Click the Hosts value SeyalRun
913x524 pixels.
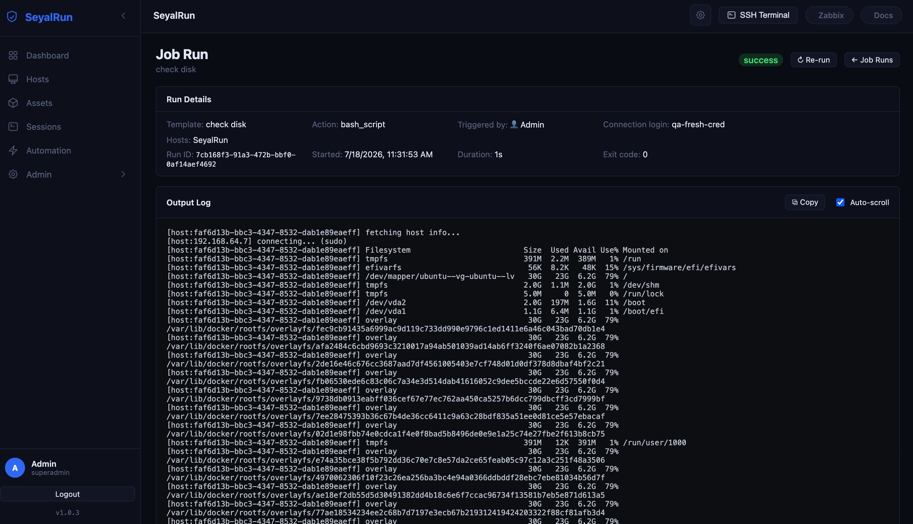[x=210, y=140]
